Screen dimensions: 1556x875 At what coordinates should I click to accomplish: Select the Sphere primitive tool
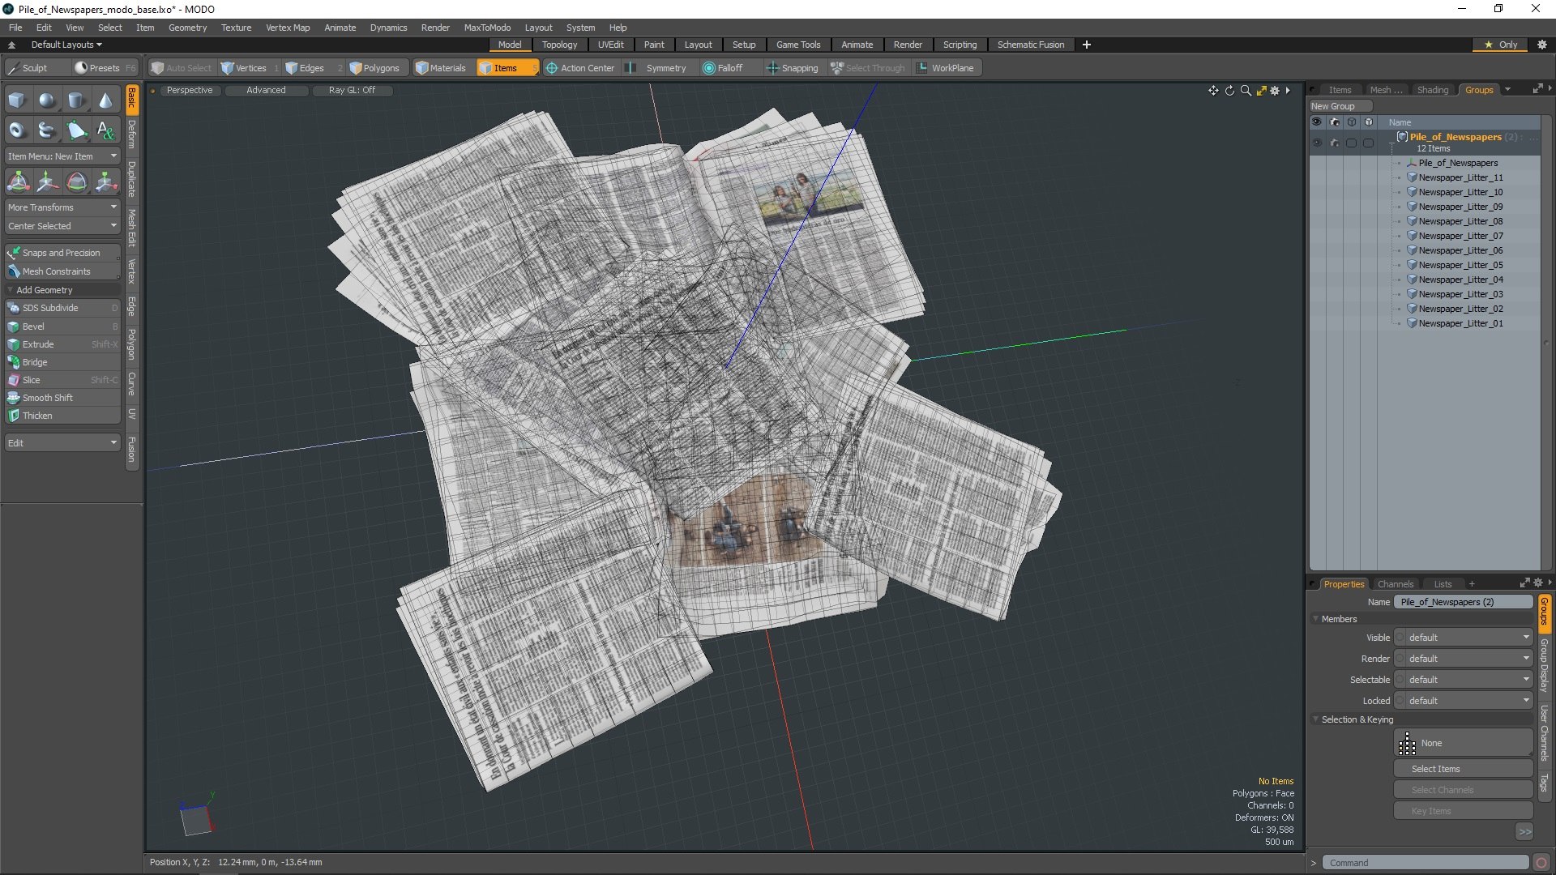click(x=47, y=100)
